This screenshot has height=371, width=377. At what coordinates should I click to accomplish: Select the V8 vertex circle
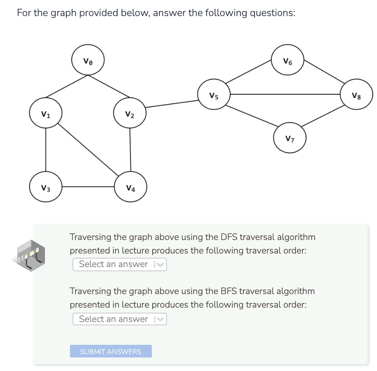(x=356, y=95)
